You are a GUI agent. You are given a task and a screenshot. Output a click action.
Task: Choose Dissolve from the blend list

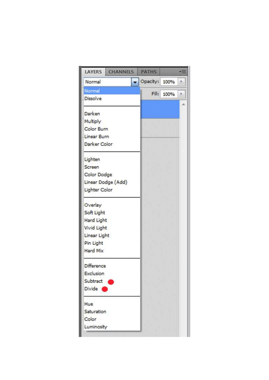pos(93,98)
